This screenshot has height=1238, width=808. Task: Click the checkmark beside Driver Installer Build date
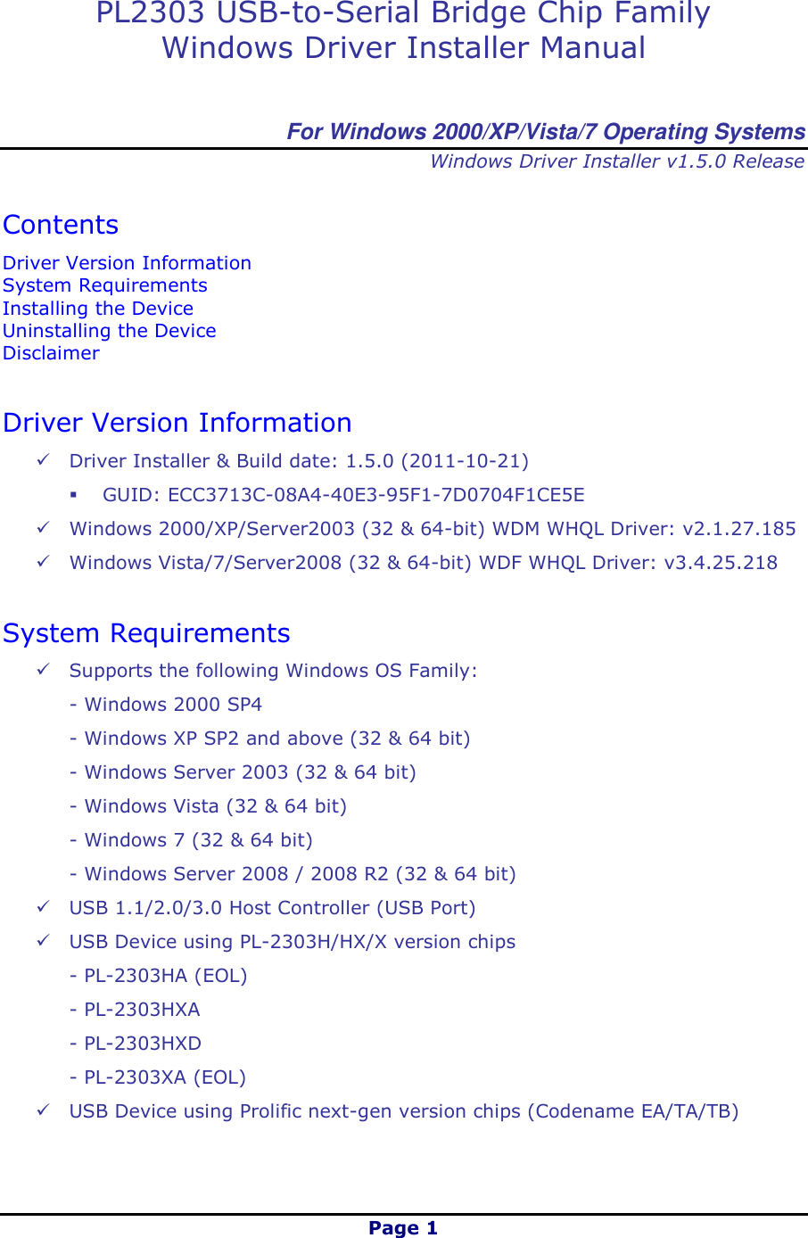coord(44,460)
